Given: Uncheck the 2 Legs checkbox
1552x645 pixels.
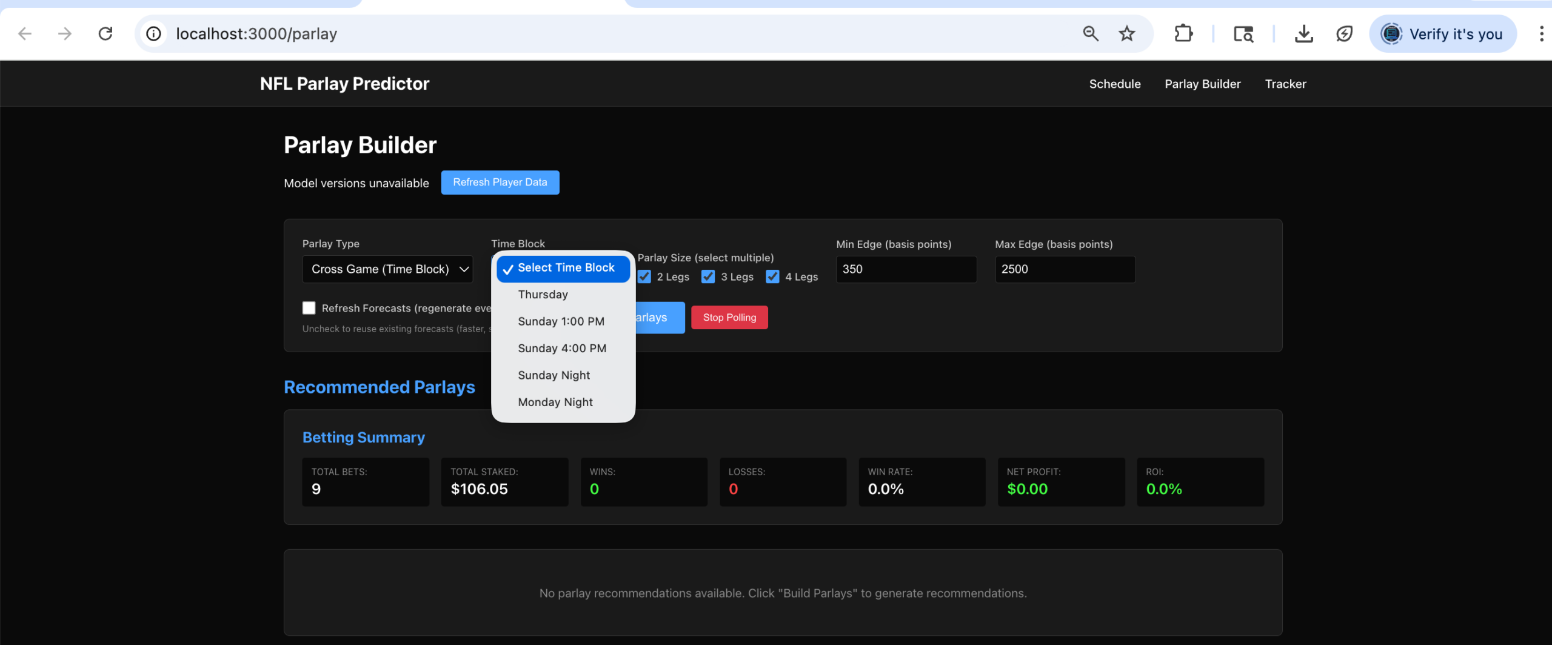Looking at the screenshot, I should click(x=644, y=277).
